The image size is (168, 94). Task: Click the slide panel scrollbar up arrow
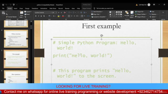(x=31, y=21)
